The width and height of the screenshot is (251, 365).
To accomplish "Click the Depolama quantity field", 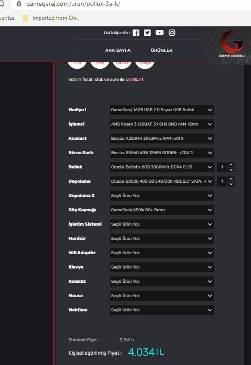I will pos(222,181).
